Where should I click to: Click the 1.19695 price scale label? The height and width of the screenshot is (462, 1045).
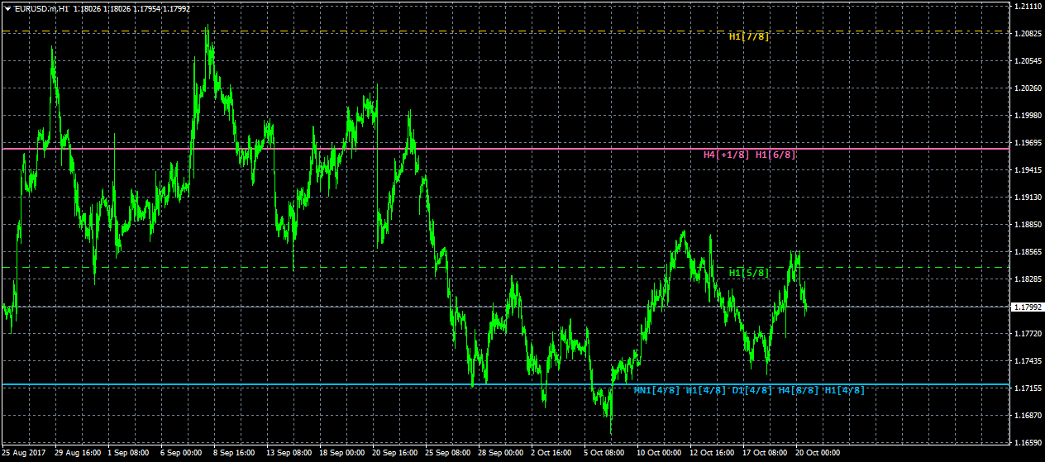(1028, 143)
